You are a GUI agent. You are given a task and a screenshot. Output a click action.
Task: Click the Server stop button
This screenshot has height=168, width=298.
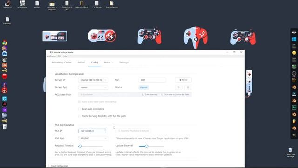[183, 80]
